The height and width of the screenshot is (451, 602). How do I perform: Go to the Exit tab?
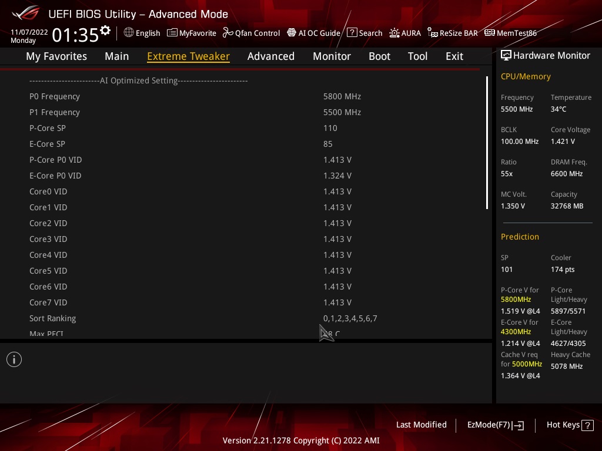click(454, 56)
